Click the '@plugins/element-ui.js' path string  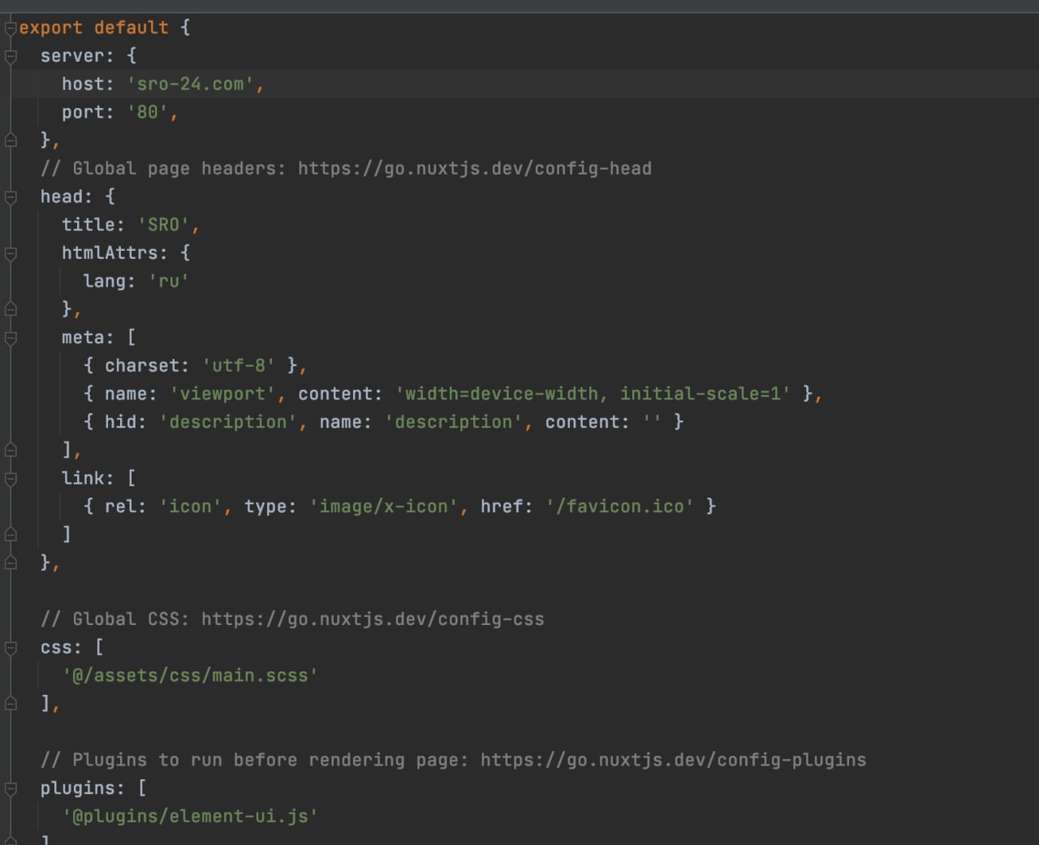tap(190, 817)
